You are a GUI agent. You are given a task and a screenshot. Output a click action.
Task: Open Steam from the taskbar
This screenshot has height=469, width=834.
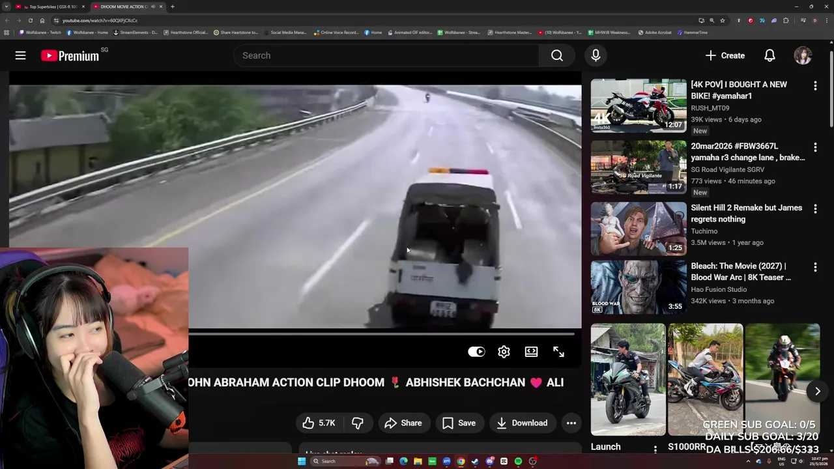click(475, 461)
